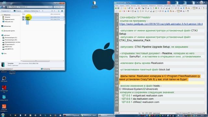Select the text file icon above CrazyTalk shortcut
The width and height of the screenshot is (208, 117).
click(x=4, y=98)
